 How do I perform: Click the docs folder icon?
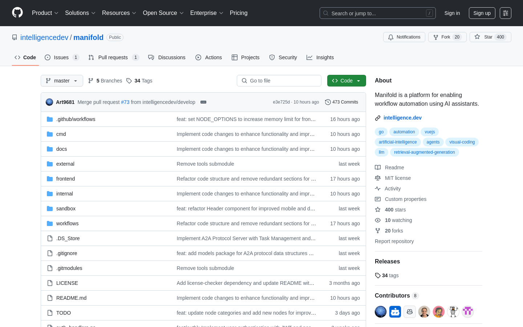[50, 149]
